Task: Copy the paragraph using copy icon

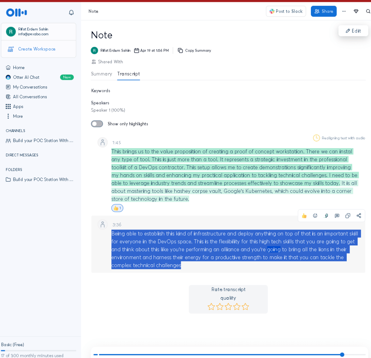Action: (348, 216)
